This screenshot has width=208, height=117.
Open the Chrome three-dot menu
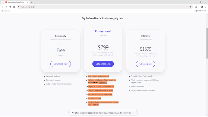pyautogui.click(x=206, y=7)
